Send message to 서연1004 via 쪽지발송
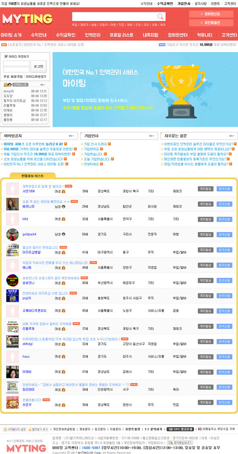This screenshot has height=454, width=238. coord(206,189)
